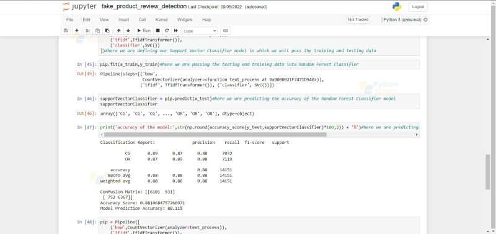The width and height of the screenshot is (496, 234).
Task: Click the page vertical scrollbar thumb
Action: pos(488,172)
